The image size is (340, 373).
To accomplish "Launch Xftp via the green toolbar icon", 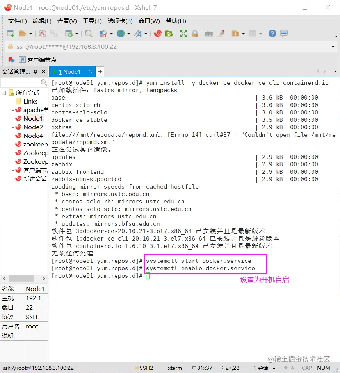I will click(169, 34).
